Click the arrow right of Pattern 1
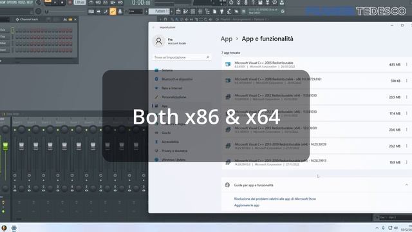The height and width of the screenshot is (232, 412). click(172, 12)
